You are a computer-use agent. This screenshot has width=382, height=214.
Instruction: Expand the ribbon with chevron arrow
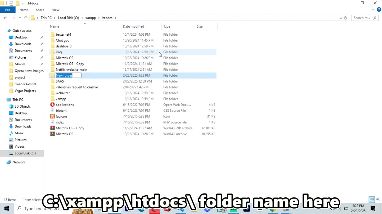(373, 10)
